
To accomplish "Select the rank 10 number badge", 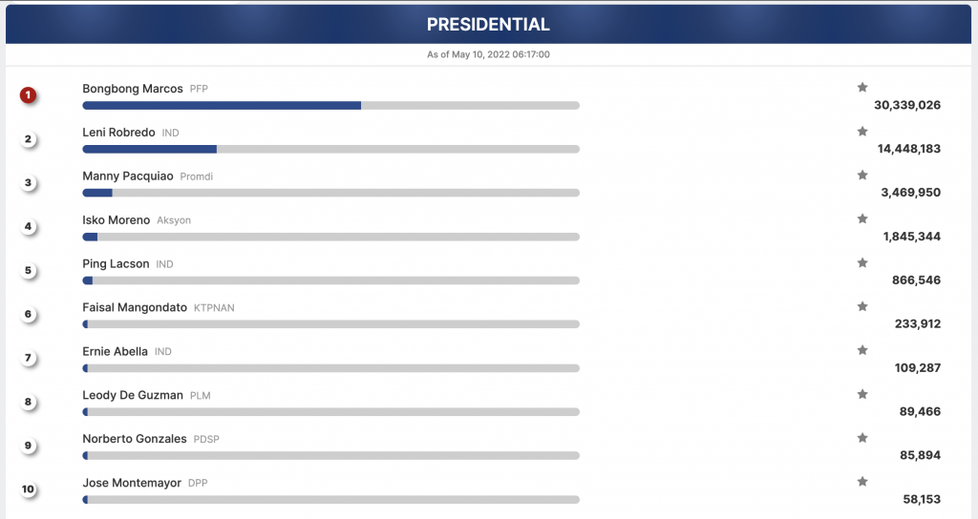I will pos(28,489).
